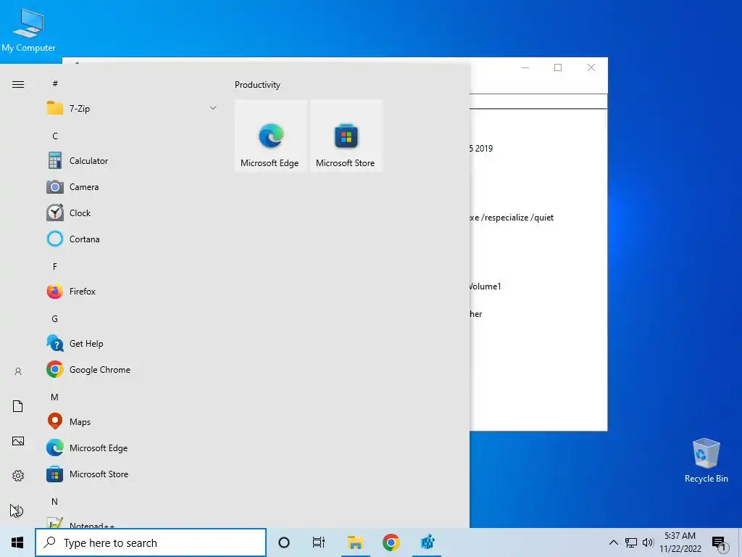Select the My Computer desktop icon
Screen dimensions: 742x557
28,30
